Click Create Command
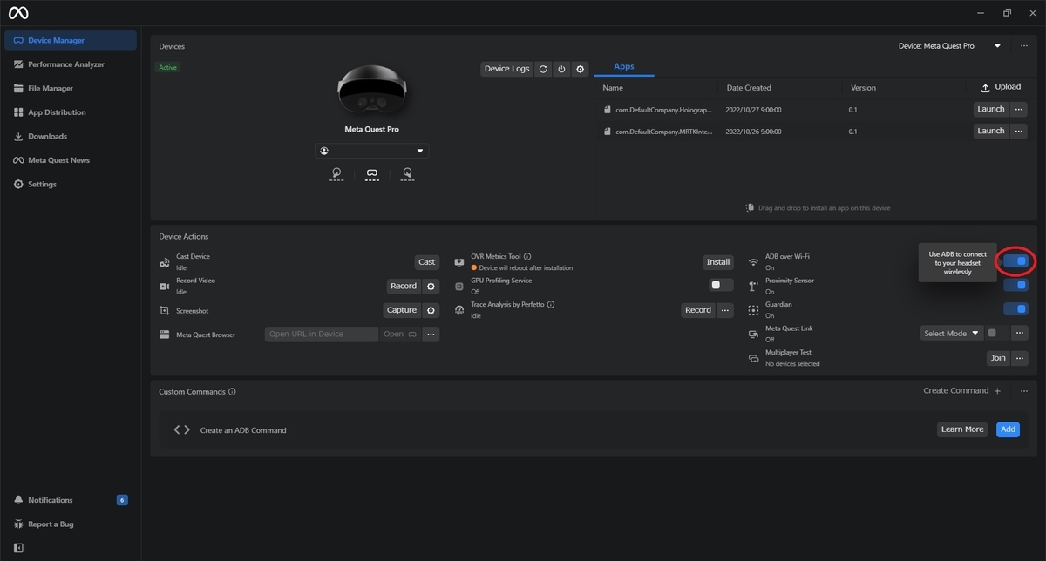 pos(962,391)
